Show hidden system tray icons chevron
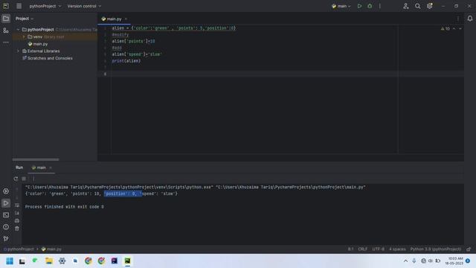This screenshot has height=268, width=476. (x=405, y=261)
